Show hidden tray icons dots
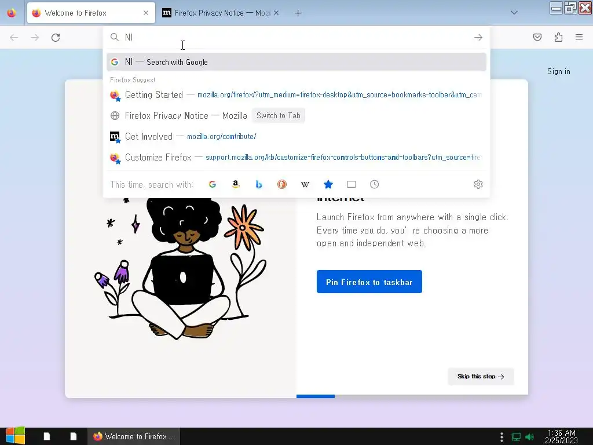This screenshot has height=445, width=593. click(x=502, y=437)
